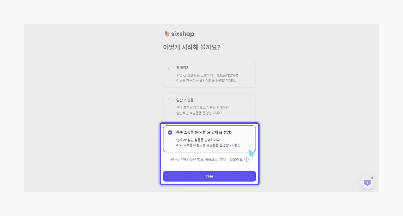
Task: Choose the 일반 쇼핑몰 option card
Action: click(209, 107)
